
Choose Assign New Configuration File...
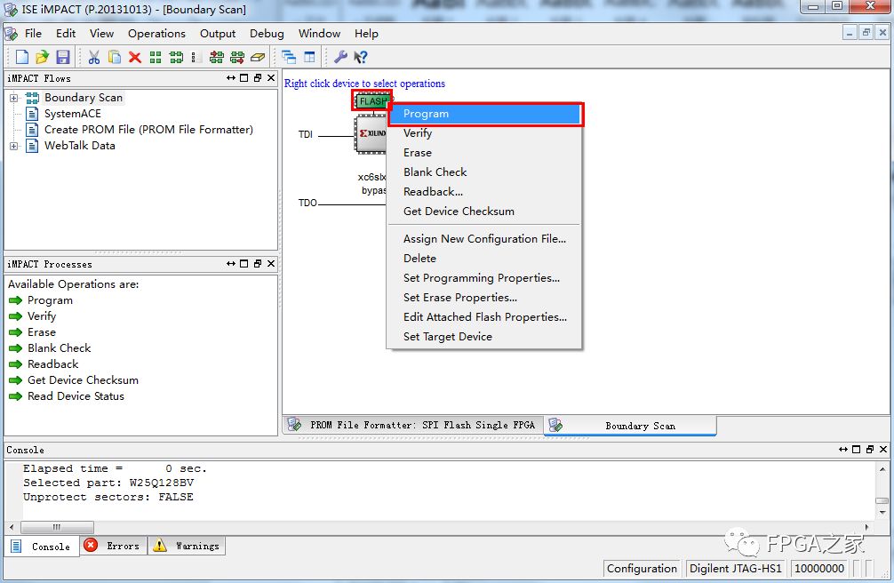pos(484,239)
